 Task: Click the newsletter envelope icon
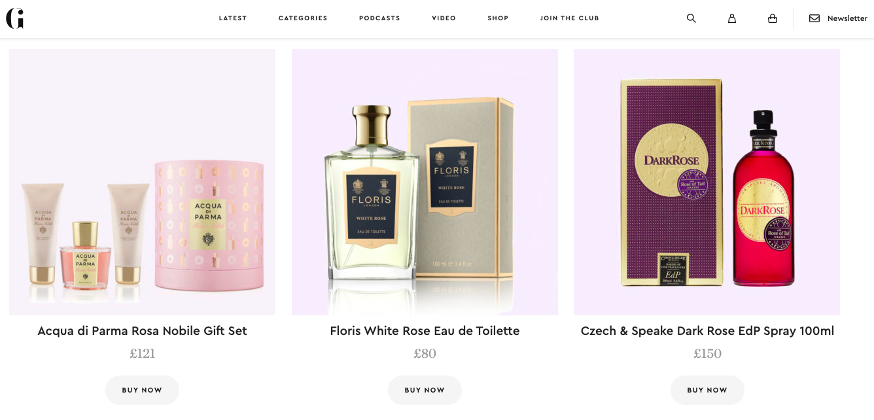coord(814,18)
